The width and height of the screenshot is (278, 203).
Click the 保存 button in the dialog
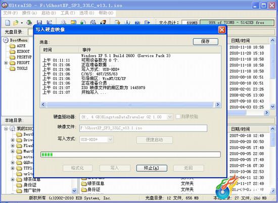(206, 41)
